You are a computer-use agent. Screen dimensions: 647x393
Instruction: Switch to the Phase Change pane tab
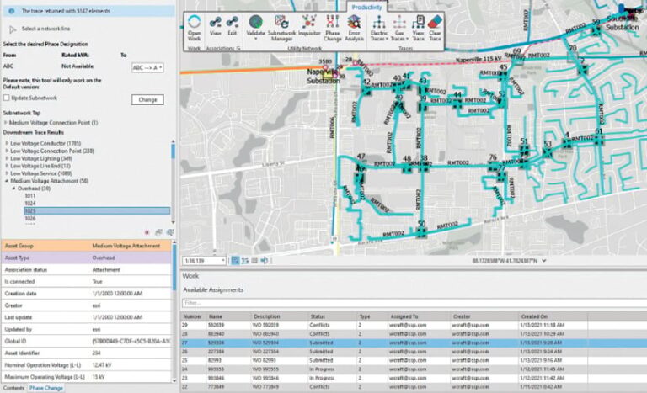pos(45,388)
